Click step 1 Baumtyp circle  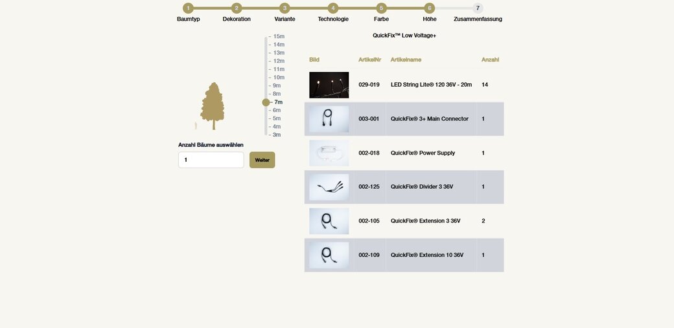(188, 8)
